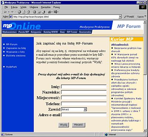Click the Mail toolbar icon

click(x=50, y=12)
